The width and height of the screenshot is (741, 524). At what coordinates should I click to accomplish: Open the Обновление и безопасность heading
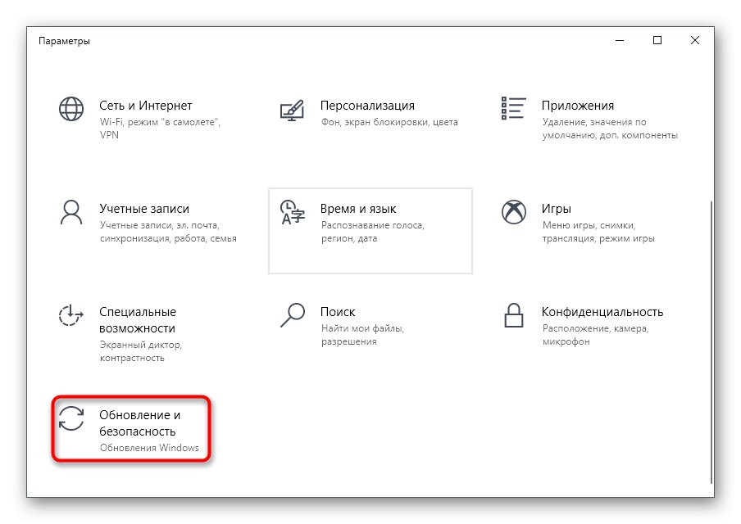pos(139,423)
